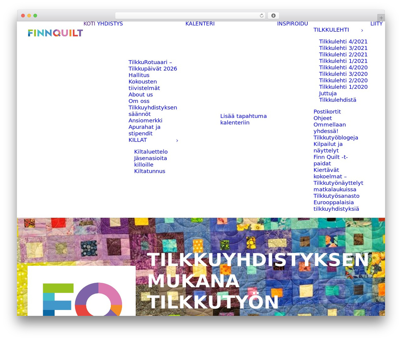Open Tilkkulehti 2/2020 link
The height and width of the screenshot is (340, 402).
[x=343, y=80]
